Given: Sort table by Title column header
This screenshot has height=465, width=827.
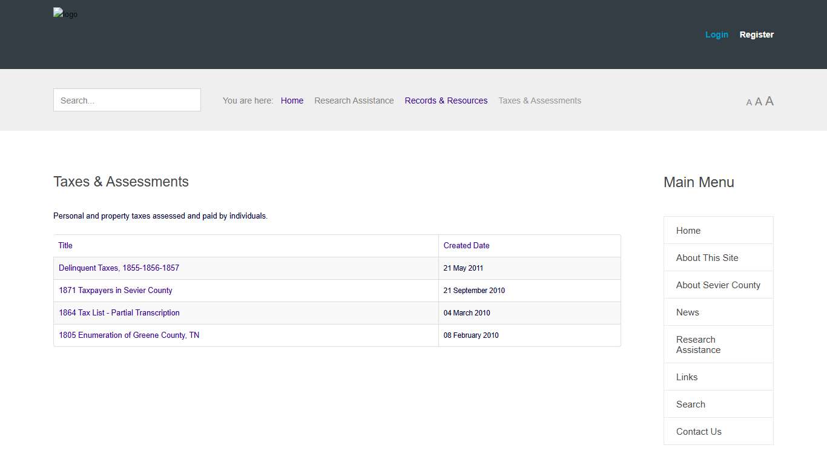Looking at the screenshot, I should (65, 246).
